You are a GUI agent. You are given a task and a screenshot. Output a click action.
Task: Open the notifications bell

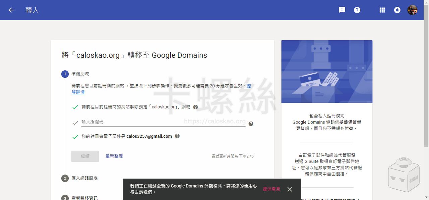(x=397, y=10)
